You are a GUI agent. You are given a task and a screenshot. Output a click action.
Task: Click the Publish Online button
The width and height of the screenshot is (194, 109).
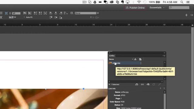(x=135, y=8)
